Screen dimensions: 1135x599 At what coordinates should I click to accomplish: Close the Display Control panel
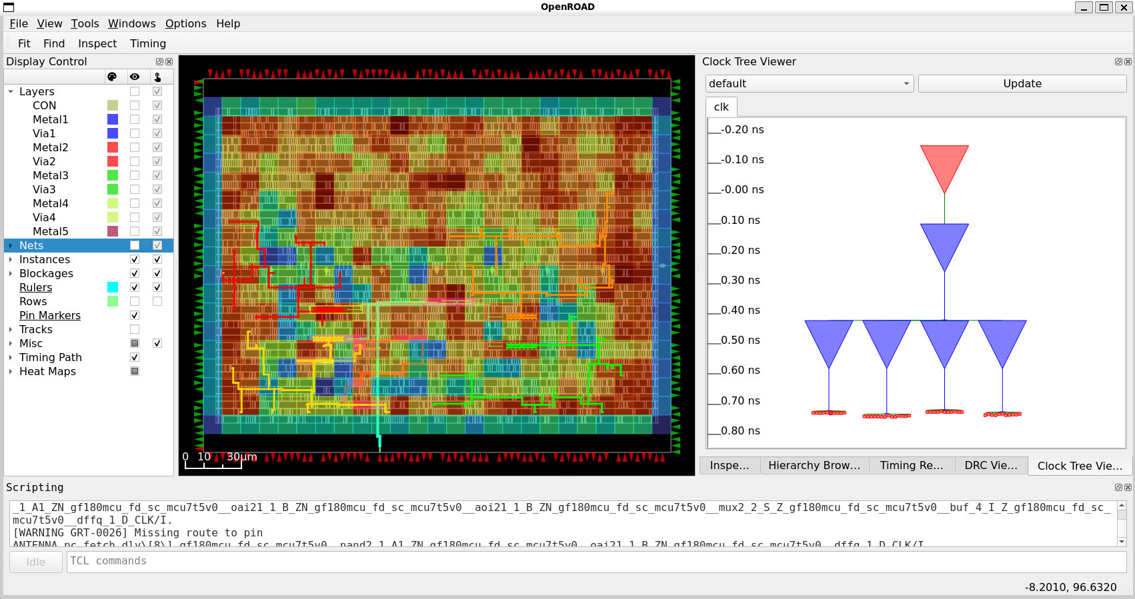click(x=169, y=61)
